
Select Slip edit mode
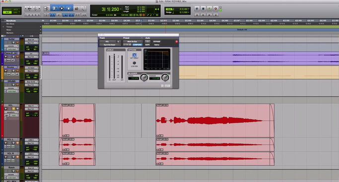click(x=7, y=12)
